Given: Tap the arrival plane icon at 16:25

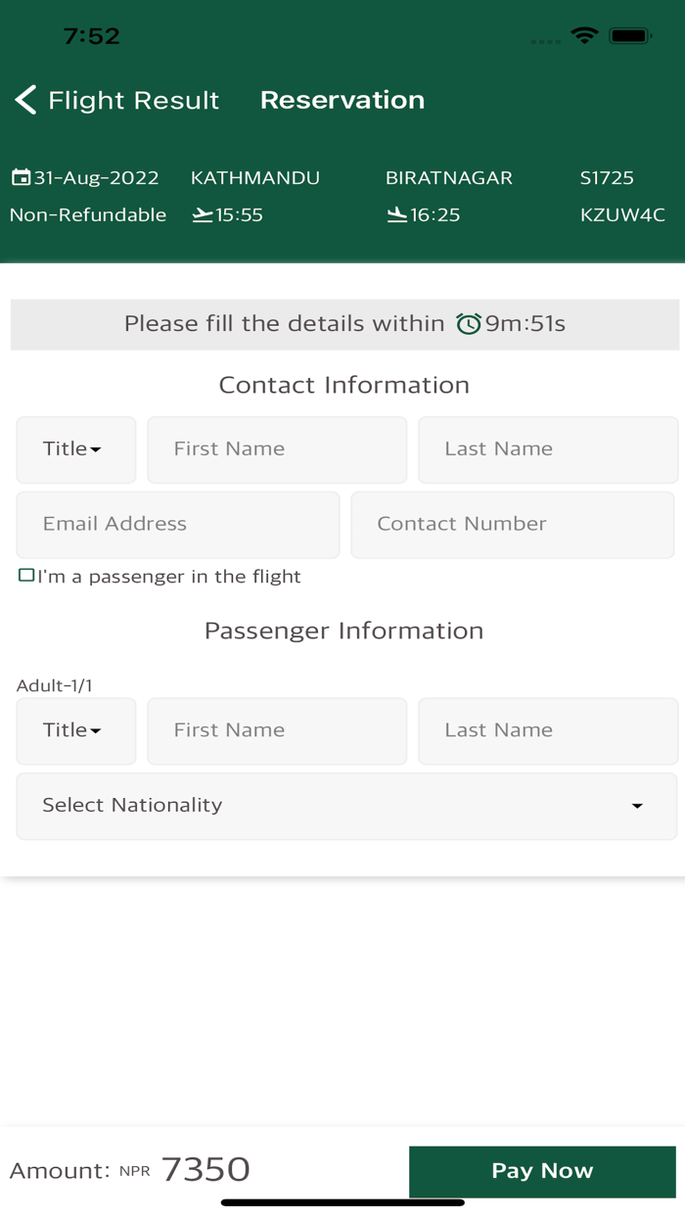Looking at the screenshot, I should 396,214.
